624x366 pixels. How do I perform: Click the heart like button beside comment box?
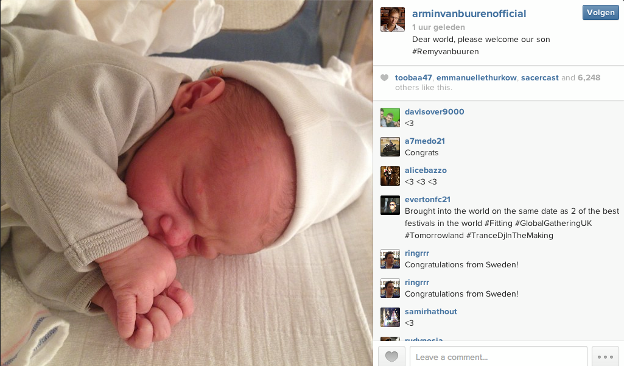click(x=391, y=356)
